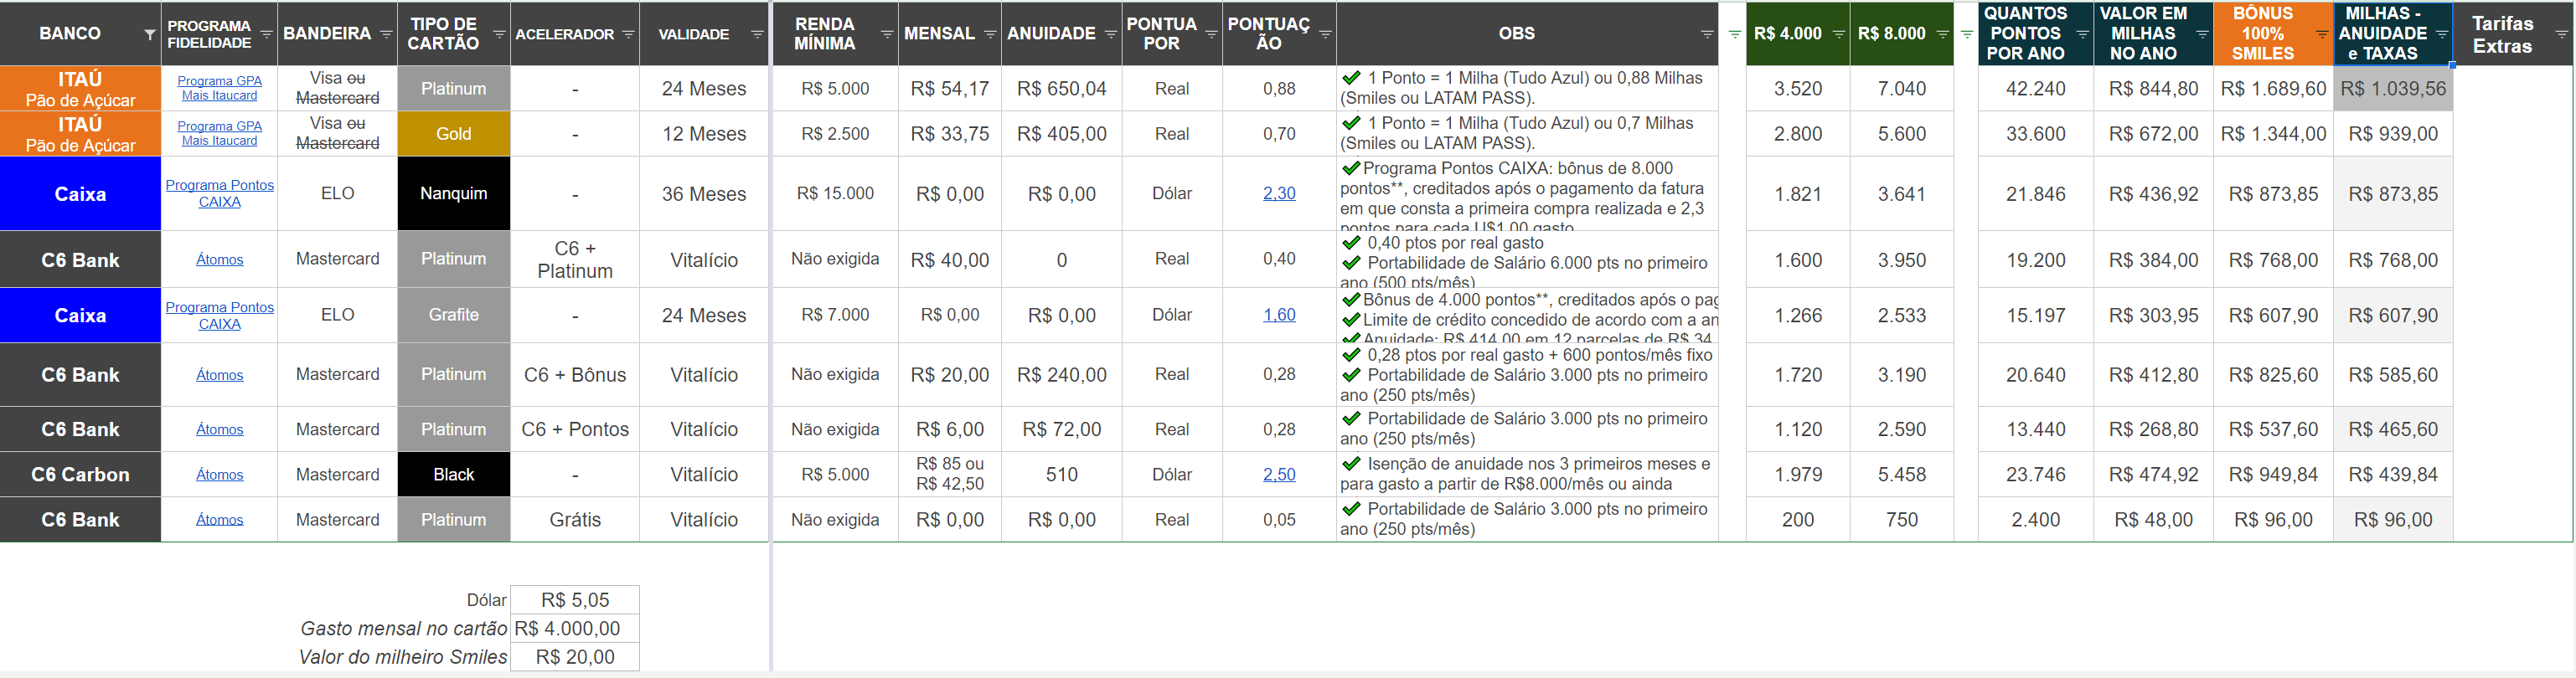Select the R$ 1.689,60 Smiles bonus cell
Screen dimensions: 2576x678
pos(2273,89)
